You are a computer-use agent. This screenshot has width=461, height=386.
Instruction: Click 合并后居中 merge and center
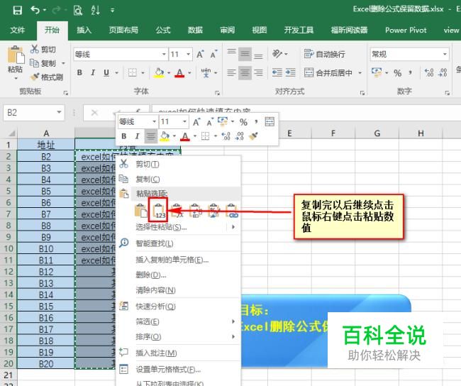328,72
